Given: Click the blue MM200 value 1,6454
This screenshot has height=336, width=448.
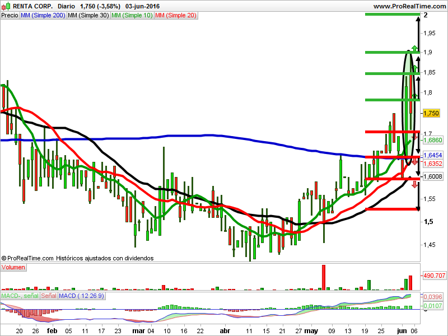Looking at the screenshot, I should (x=433, y=155).
